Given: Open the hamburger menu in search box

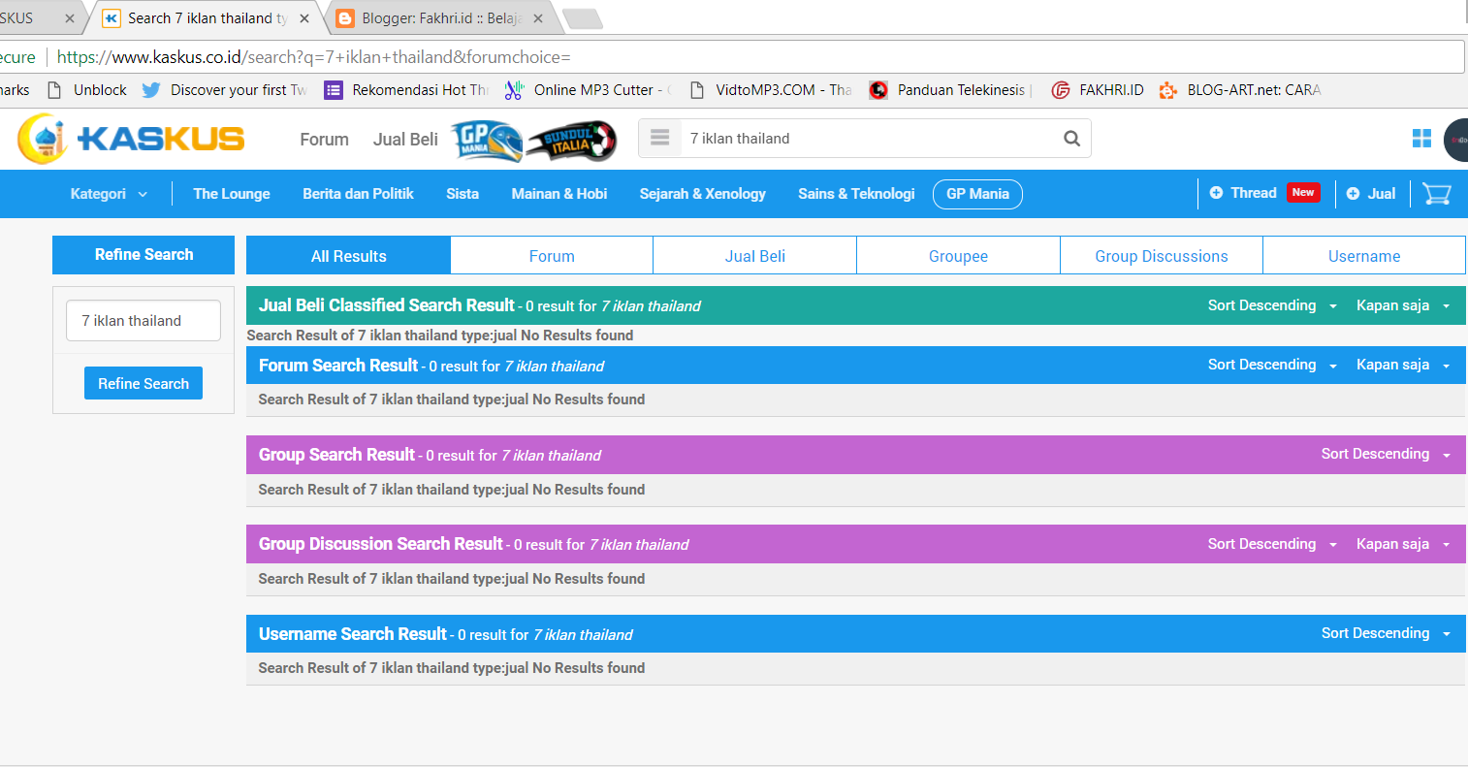Looking at the screenshot, I should point(660,138).
